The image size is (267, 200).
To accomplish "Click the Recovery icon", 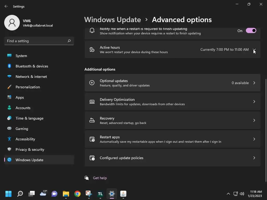I will point(92,120).
